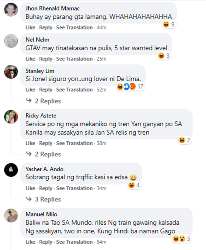The height and width of the screenshot is (250, 206).
Task: Click Yasher A. Ando's black avatar
Action: click(11, 170)
